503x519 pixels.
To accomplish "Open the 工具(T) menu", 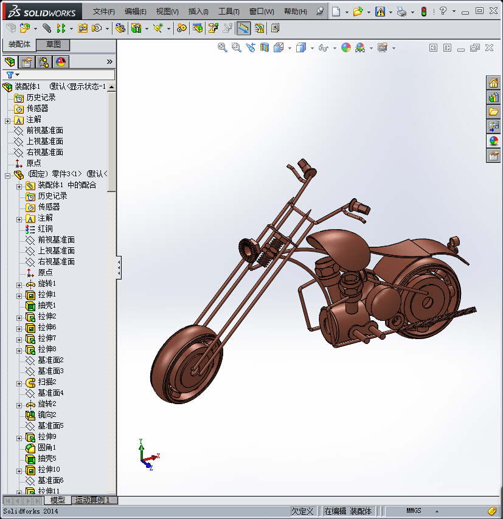I will pyautogui.click(x=229, y=12).
